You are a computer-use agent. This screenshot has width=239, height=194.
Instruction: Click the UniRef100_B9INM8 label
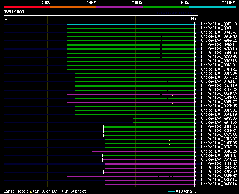pos(219,37)
